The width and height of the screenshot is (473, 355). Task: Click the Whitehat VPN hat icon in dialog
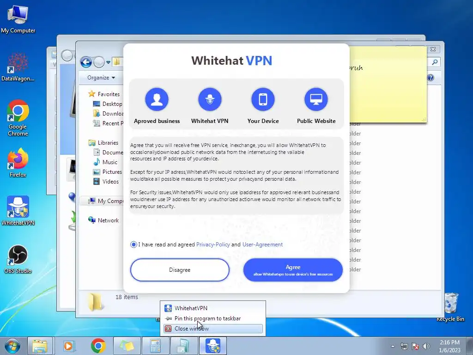(210, 99)
